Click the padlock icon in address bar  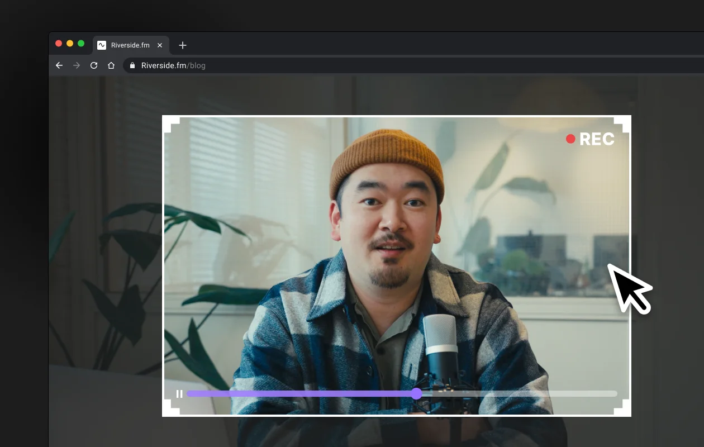pos(132,65)
